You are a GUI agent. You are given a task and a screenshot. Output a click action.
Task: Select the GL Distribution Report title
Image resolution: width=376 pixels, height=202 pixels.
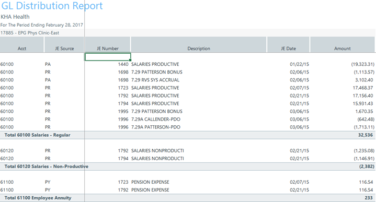click(52, 6)
